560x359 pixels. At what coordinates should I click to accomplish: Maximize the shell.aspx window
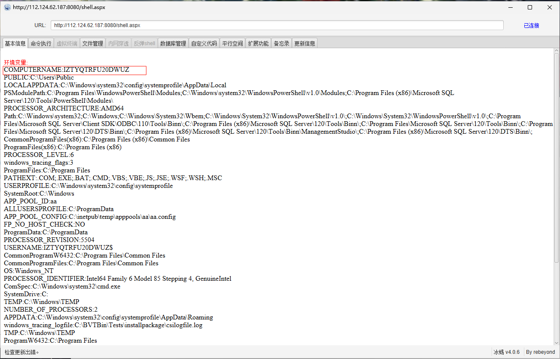(530, 7)
